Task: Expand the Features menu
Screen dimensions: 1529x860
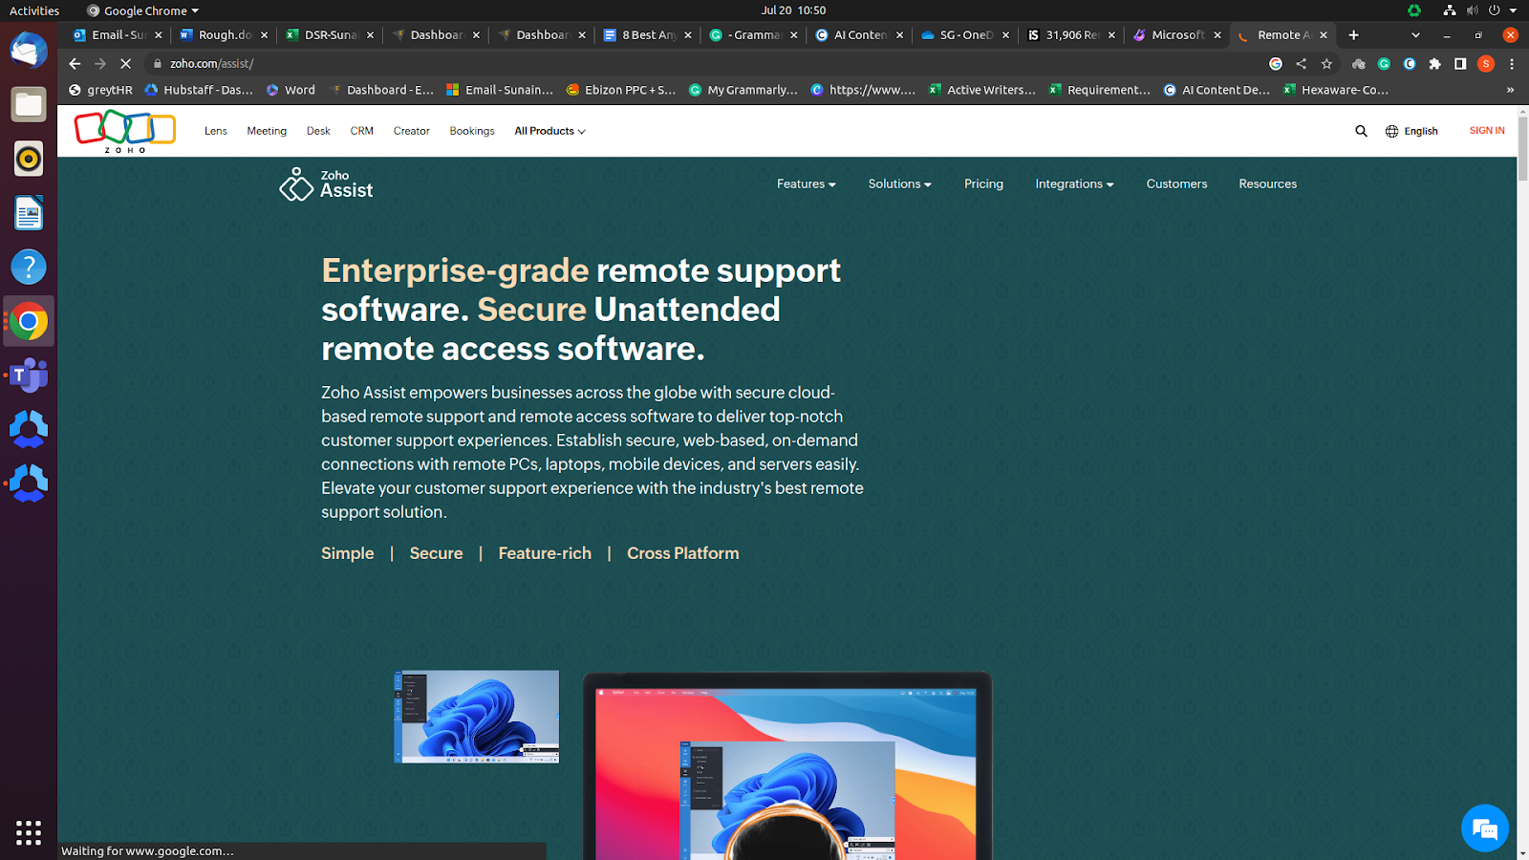Action: (806, 184)
